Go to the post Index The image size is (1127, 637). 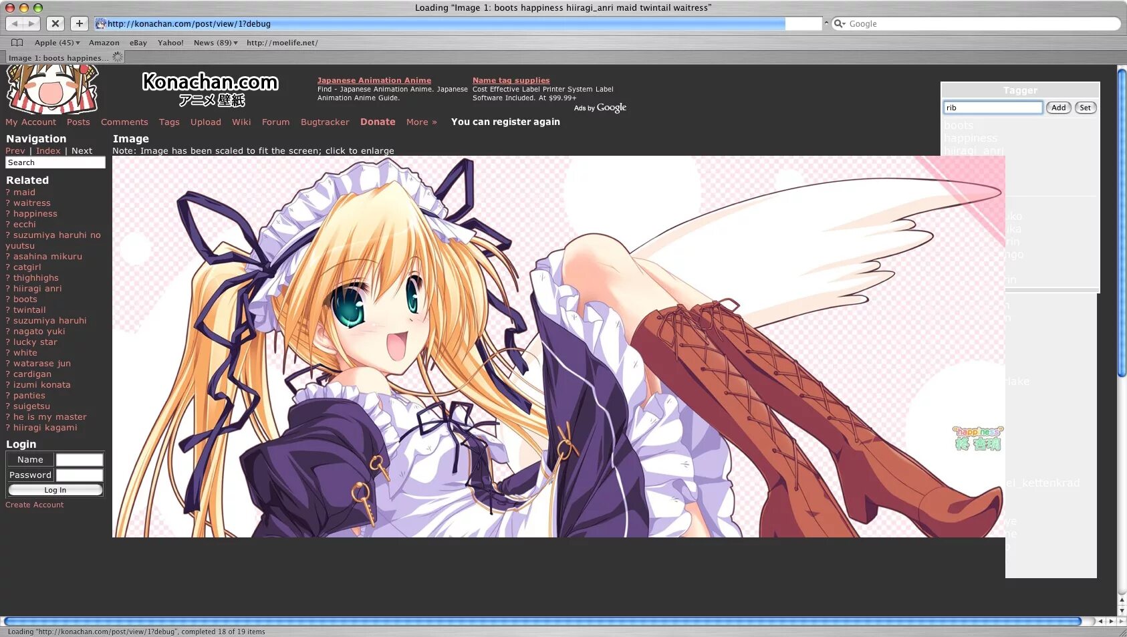(48, 151)
